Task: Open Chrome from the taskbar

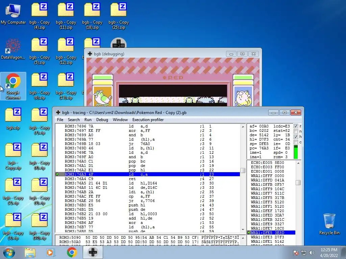Action: click(72, 252)
